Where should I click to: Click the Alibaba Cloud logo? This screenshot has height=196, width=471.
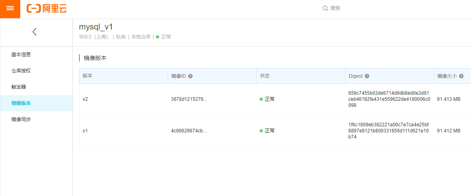click(x=47, y=9)
